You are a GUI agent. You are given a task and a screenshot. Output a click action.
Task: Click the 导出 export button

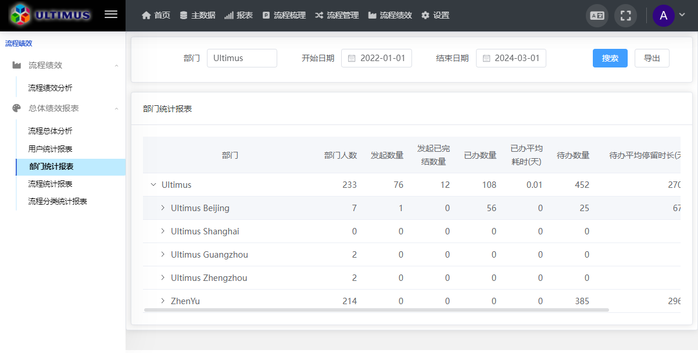[652, 58]
